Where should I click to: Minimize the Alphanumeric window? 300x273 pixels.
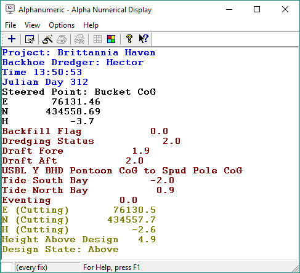[229, 9]
